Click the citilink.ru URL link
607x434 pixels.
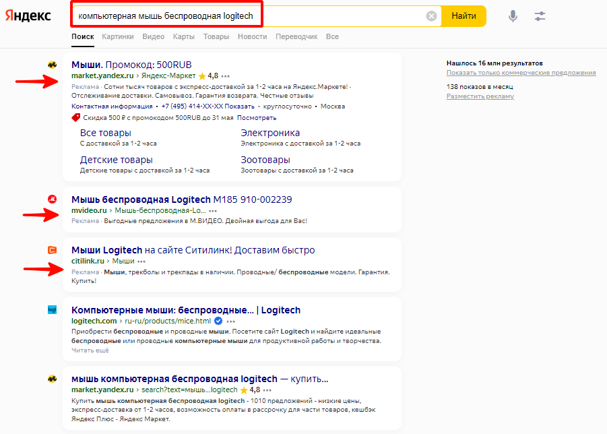88,261
